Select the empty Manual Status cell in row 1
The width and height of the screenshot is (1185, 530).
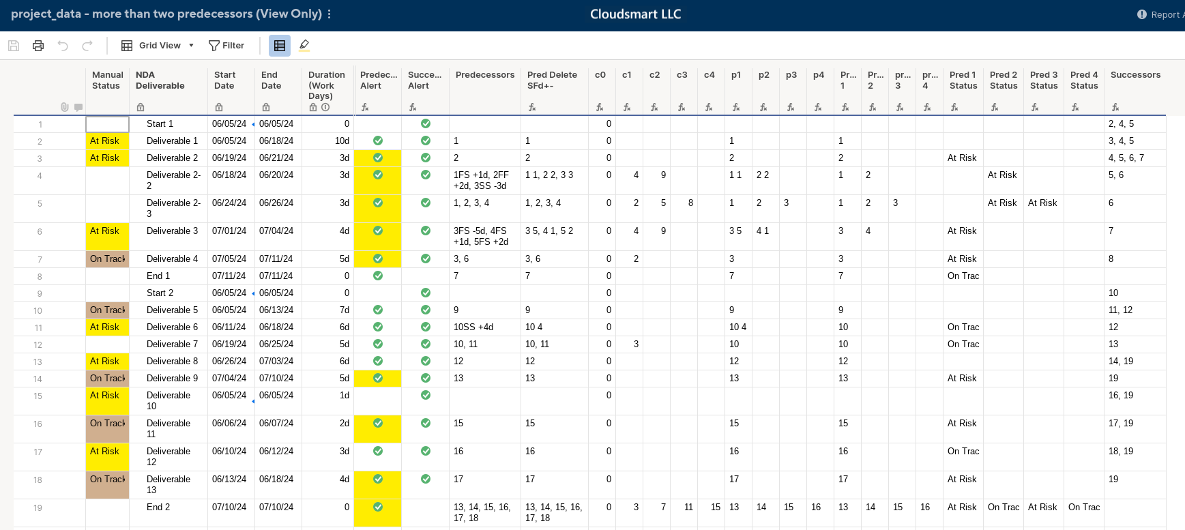107,124
